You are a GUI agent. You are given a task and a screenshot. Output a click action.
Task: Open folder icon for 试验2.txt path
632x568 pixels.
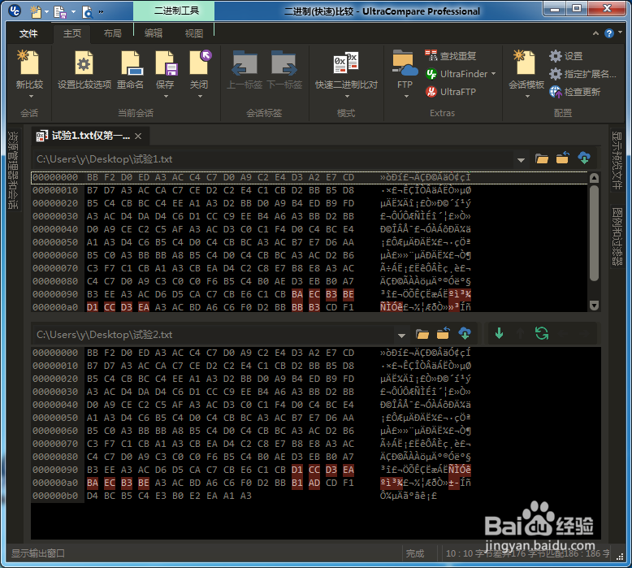click(422, 334)
